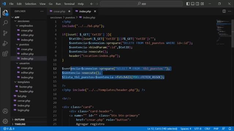
Task: Open the Explorer view in activity bar
Action: click(5, 13)
